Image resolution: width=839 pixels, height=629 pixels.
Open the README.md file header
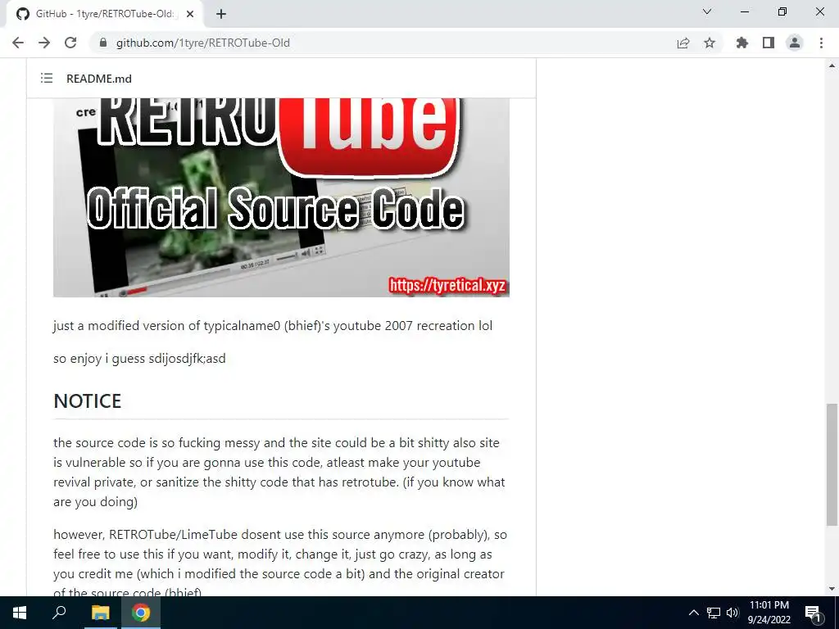point(99,79)
